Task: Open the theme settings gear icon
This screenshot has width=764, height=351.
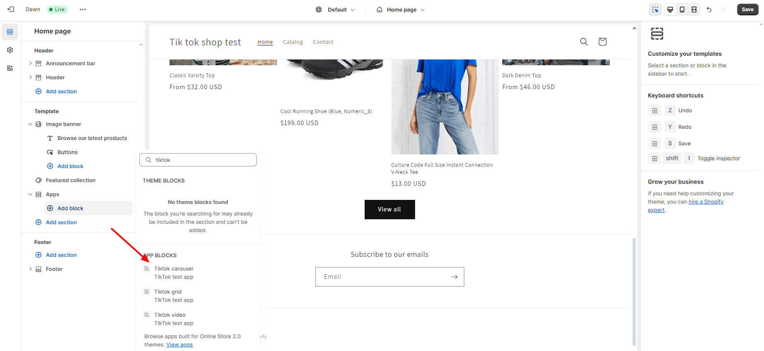Action: pos(10,50)
